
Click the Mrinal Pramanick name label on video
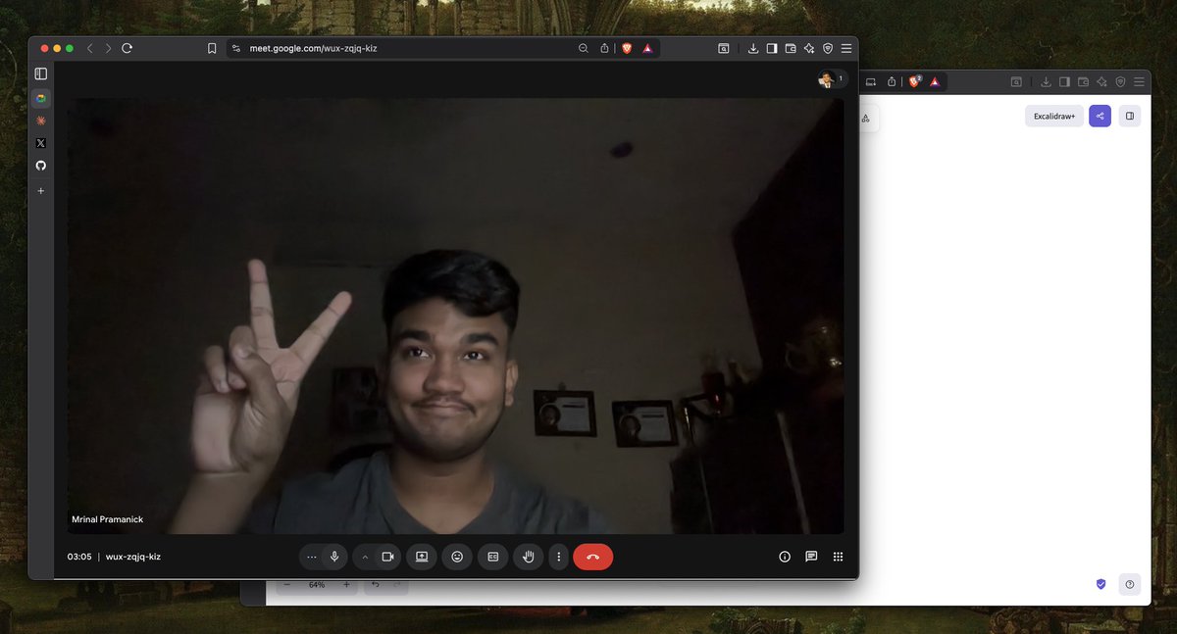tap(106, 518)
